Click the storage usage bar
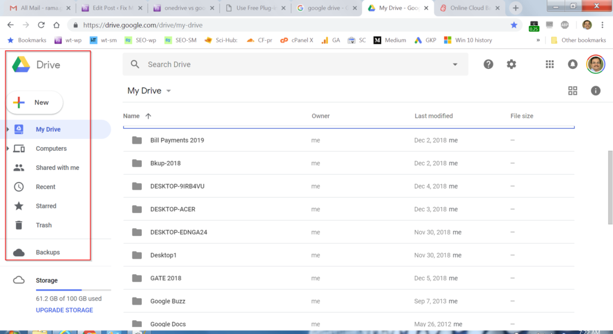The height and width of the screenshot is (334, 613). pos(74,290)
